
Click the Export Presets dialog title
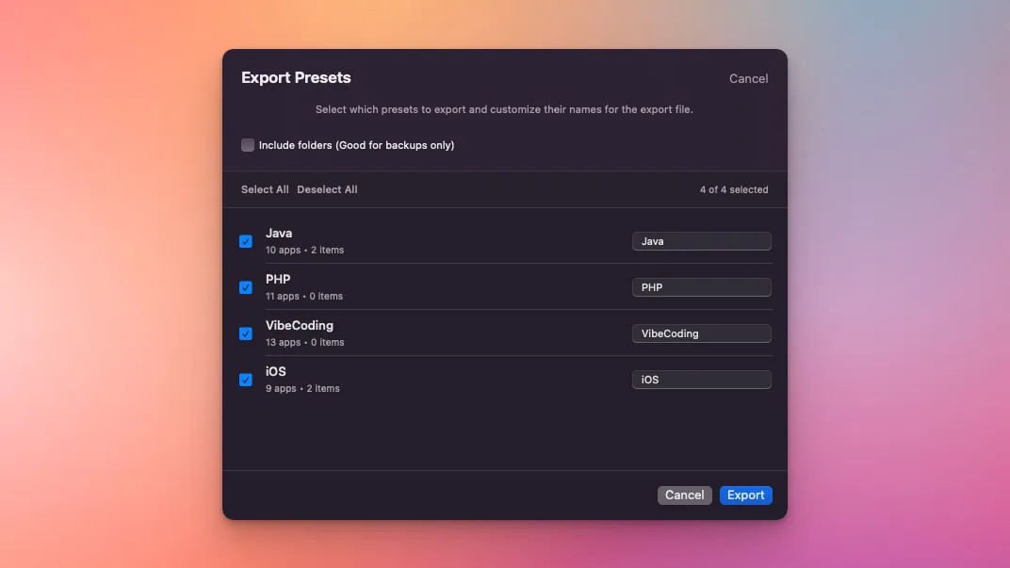click(296, 77)
